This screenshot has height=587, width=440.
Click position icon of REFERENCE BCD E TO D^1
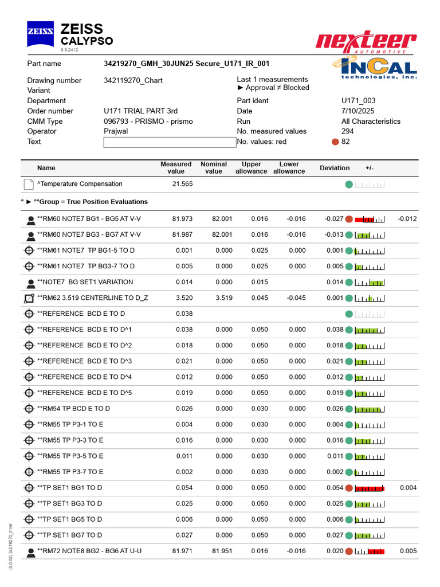pos(29,330)
